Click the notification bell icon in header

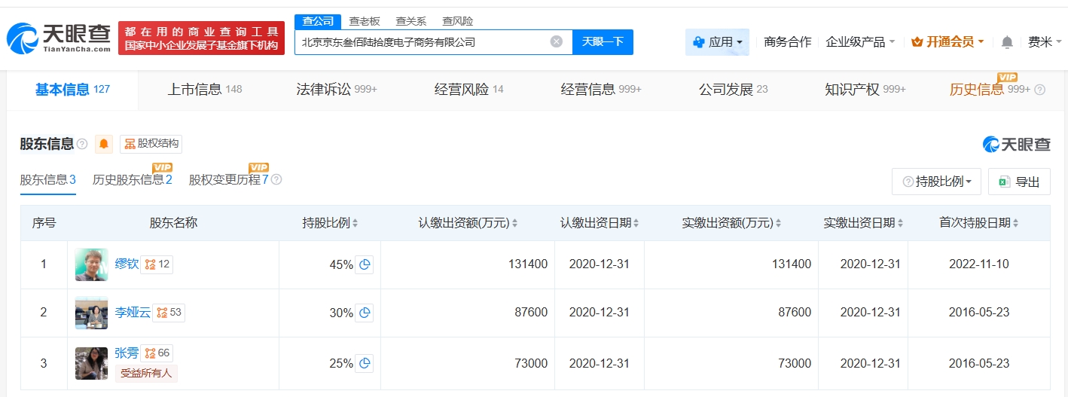coord(1007,42)
